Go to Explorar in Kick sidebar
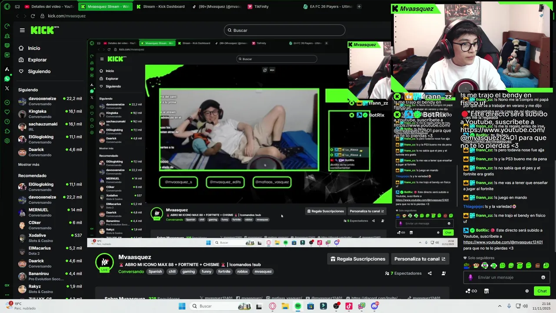Viewport: 556px width, 313px height. click(33, 60)
